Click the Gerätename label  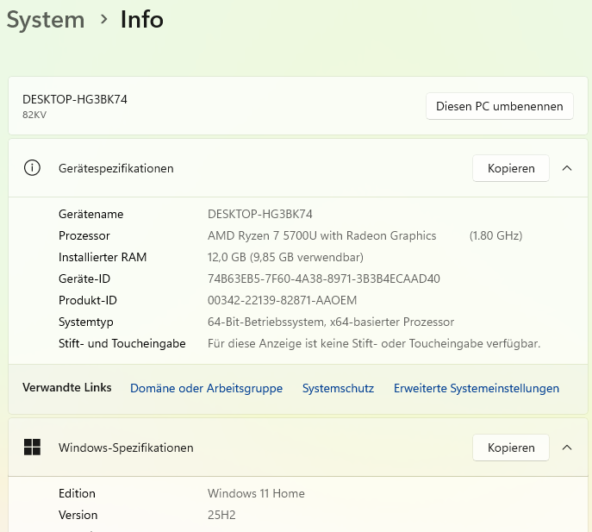pyautogui.click(x=91, y=214)
